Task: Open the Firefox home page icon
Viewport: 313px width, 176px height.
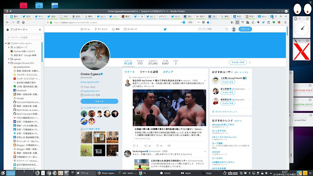Action: pos(23,22)
